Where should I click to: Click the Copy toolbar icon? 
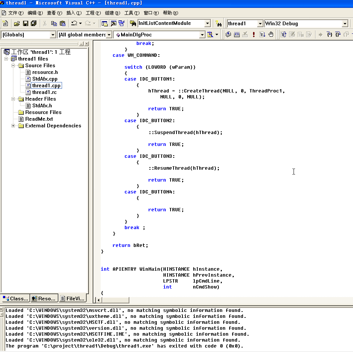click(x=54, y=23)
